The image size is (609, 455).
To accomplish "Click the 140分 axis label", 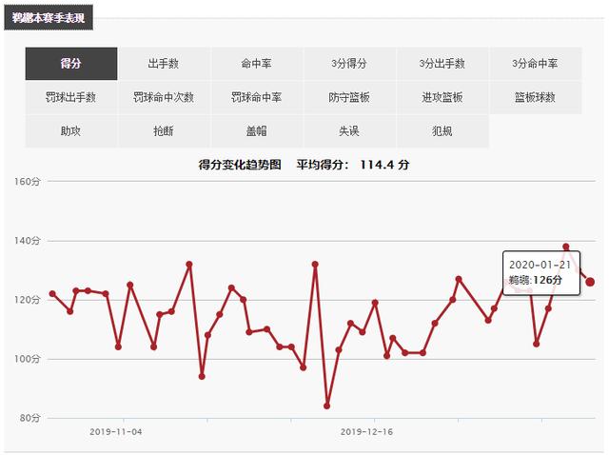I will point(28,241).
